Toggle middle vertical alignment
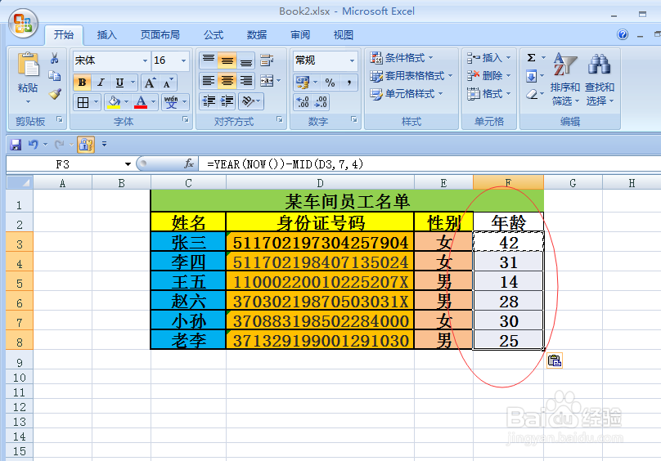The height and width of the screenshot is (461, 661). (x=227, y=60)
